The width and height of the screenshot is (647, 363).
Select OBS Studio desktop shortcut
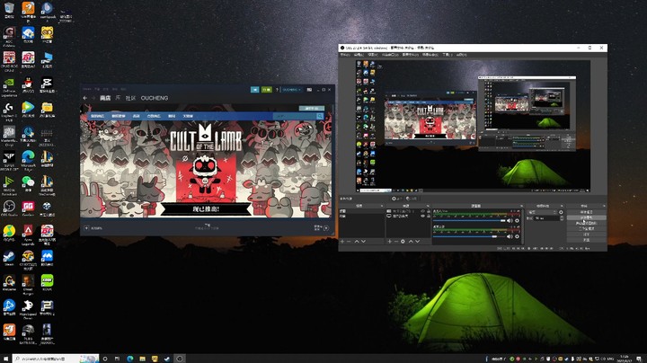pos(9,208)
